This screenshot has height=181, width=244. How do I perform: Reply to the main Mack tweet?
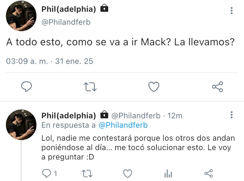coord(27,87)
